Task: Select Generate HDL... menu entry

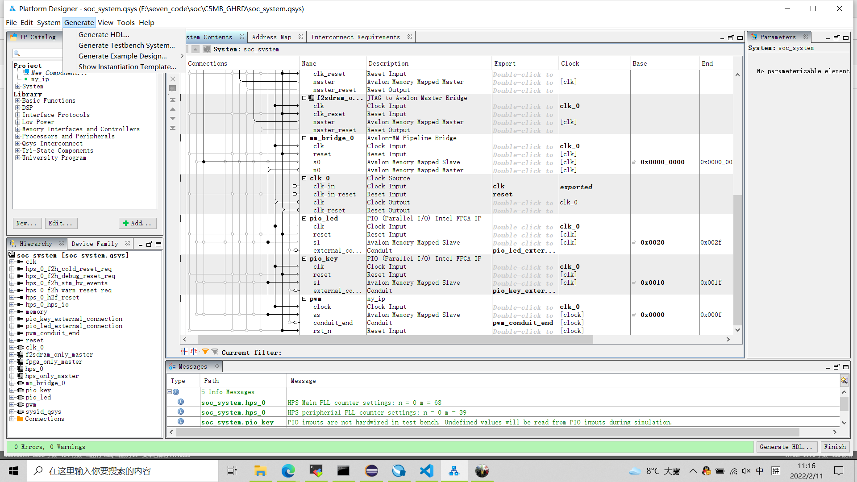Action: [x=104, y=35]
